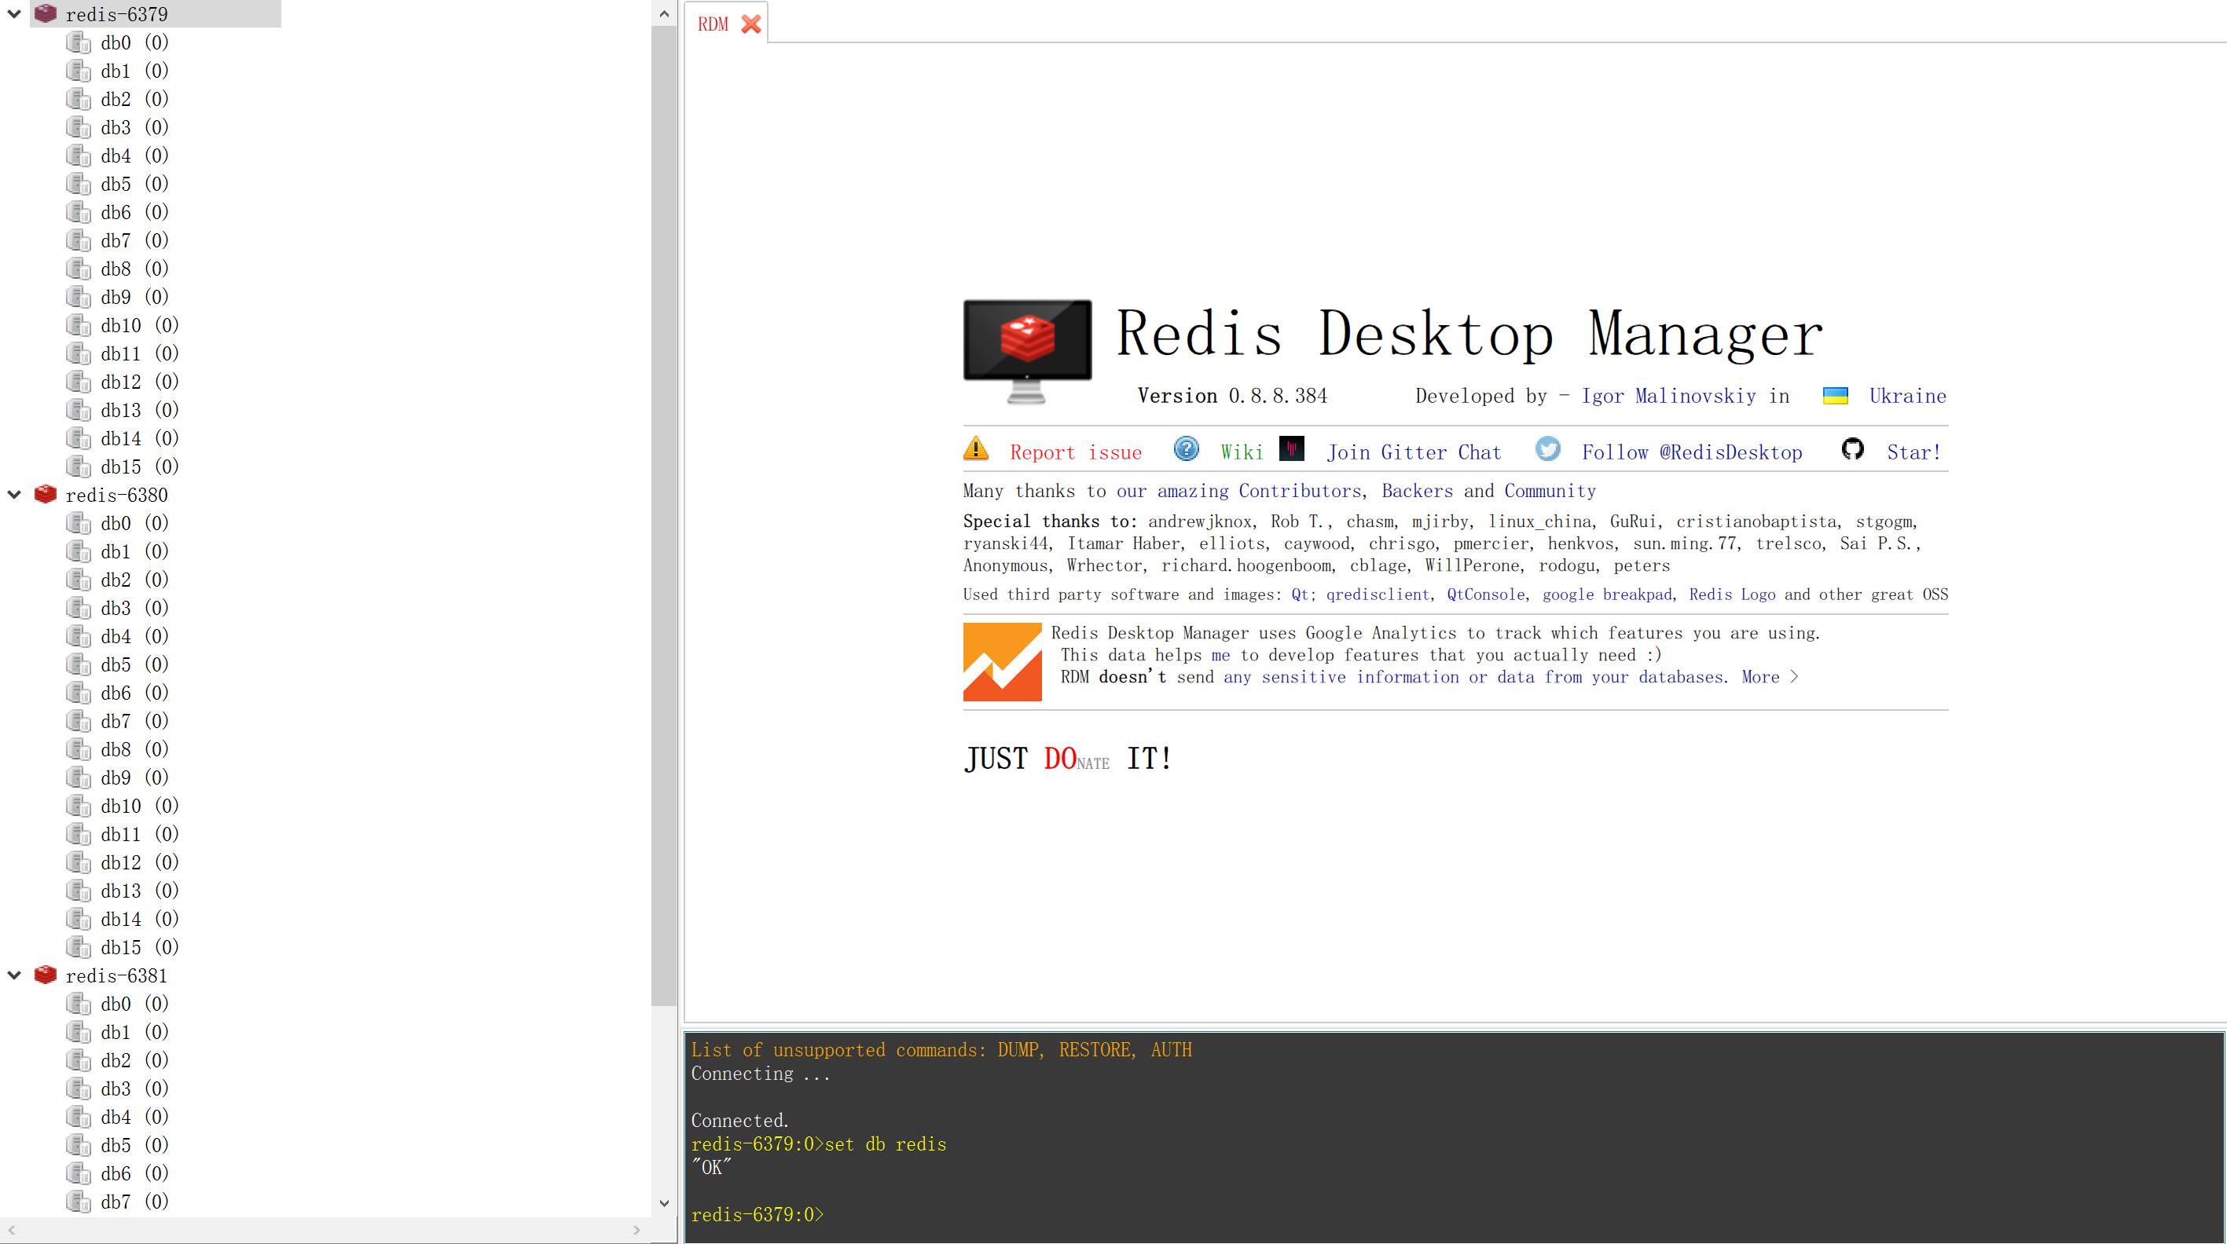Collapse the redis-6379 connection tree
Image resolution: width=2227 pixels, height=1244 pixels.
[x=15, y=14]
